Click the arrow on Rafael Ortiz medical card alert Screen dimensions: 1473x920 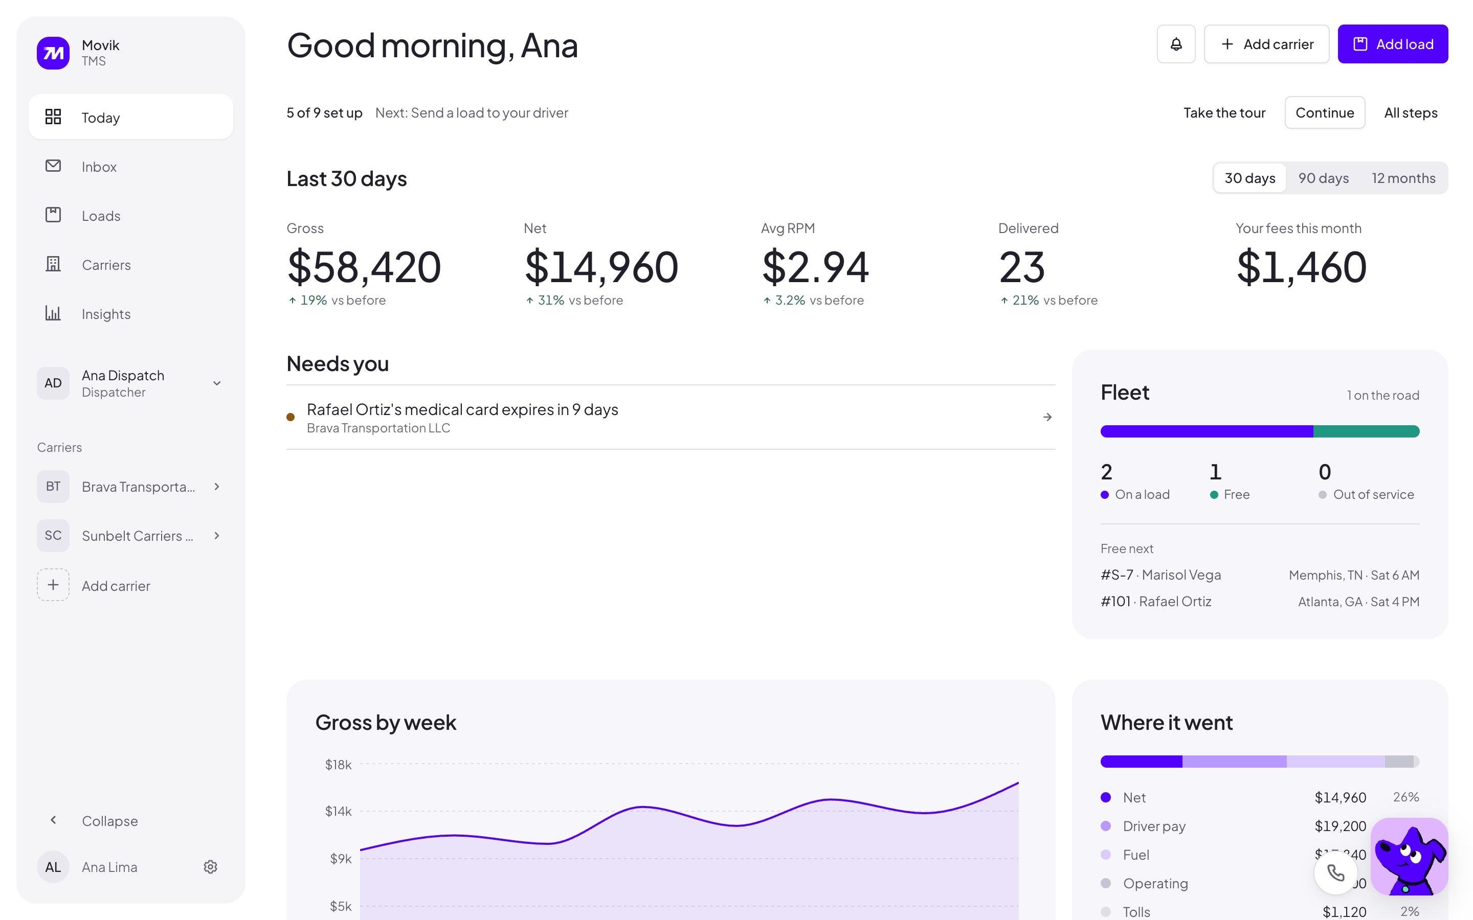click(x=1047, y=417)
